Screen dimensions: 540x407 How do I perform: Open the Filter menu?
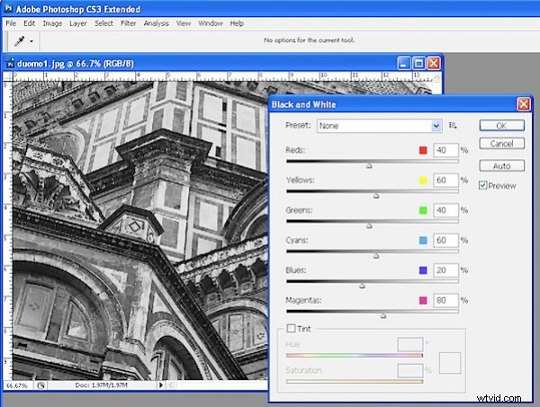(130, 22)
